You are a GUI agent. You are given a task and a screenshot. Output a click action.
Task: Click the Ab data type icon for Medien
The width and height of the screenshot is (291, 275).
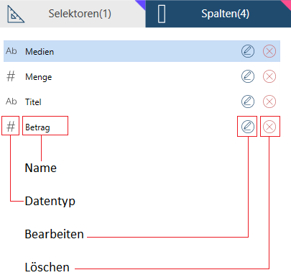pos(11,51)
